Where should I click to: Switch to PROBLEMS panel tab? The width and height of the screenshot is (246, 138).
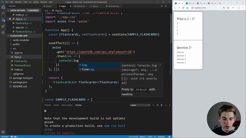click(x=48, y=105)
